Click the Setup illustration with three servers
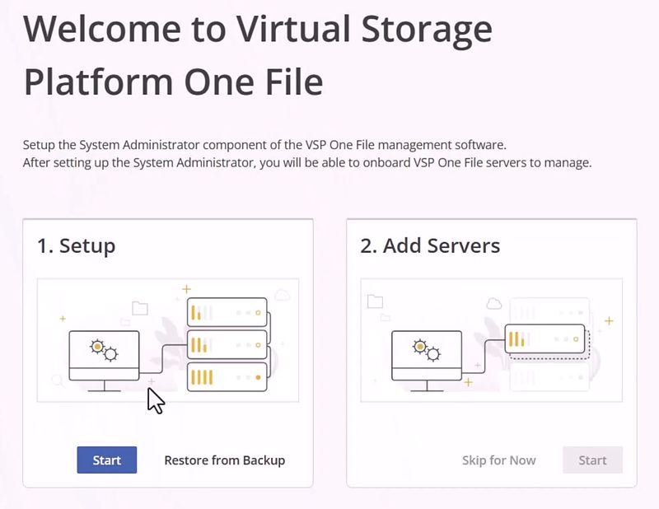Image resolution: width=659 pixels, height=509 pixels. click(168, 340)
